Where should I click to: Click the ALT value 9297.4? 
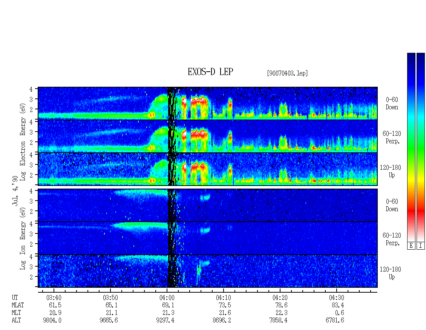165,321
